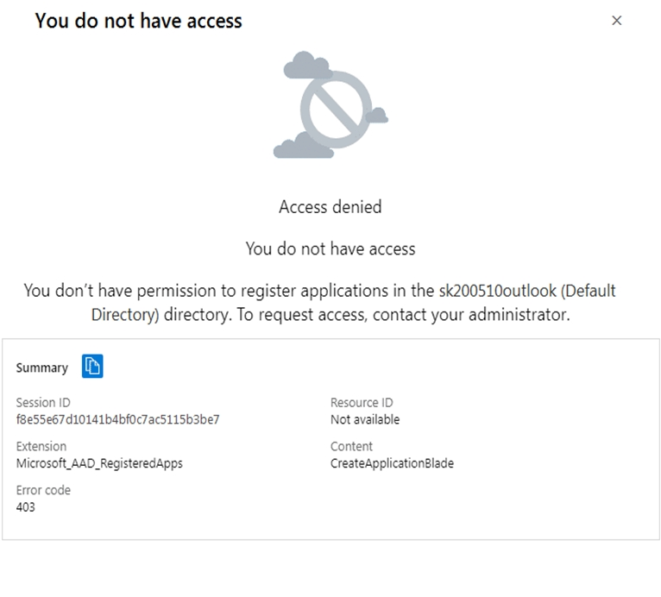
Task: Click the Content label
Action: [x=351, y=447]
